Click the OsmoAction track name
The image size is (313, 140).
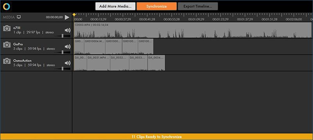coord(22,61)
